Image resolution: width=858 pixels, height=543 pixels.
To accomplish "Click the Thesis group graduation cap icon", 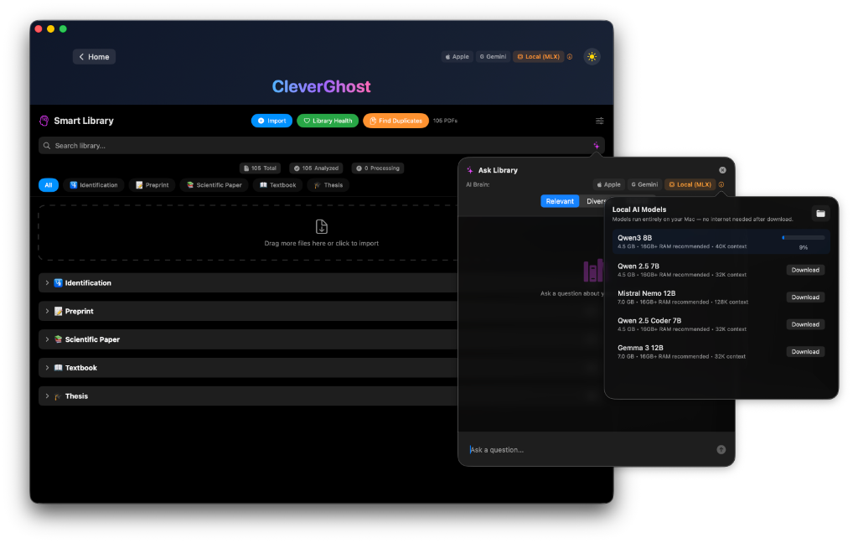I will 58,396.
